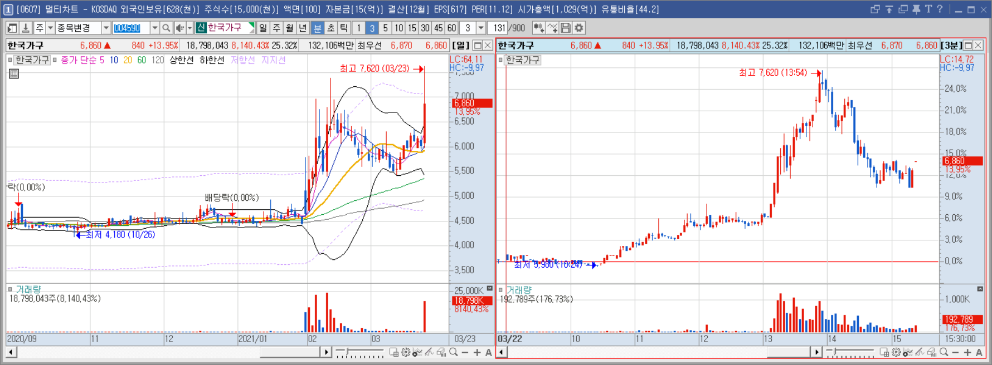Open the 주 dropdown arrow at toolbar left
Viewport: 992px width, 365px height.
pyautogui.click(x=50, y=28)
